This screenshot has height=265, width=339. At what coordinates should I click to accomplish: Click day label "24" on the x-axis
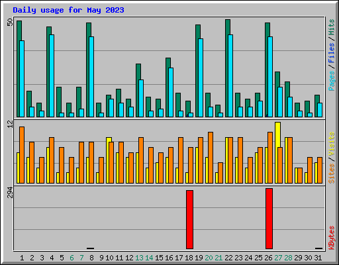point(248,258)
